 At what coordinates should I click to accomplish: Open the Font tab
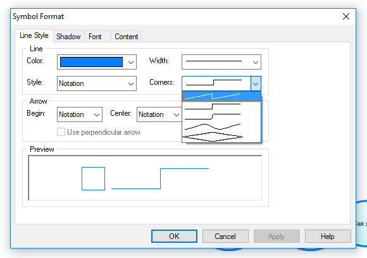coord(95,37)
